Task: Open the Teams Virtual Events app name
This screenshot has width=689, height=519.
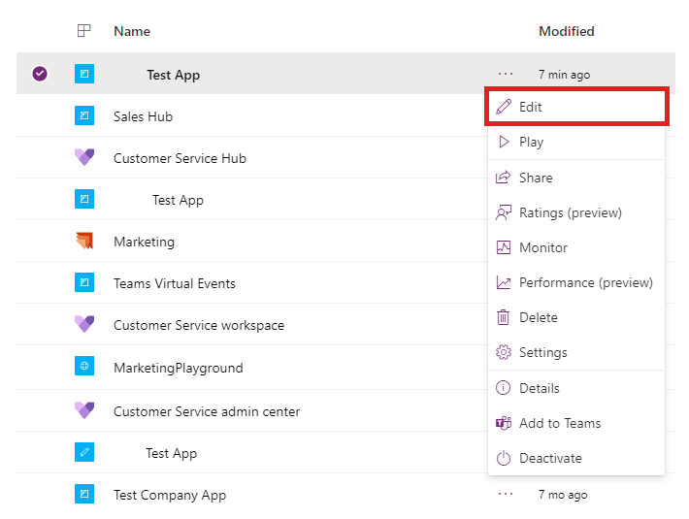Action: tap(175, 283)
